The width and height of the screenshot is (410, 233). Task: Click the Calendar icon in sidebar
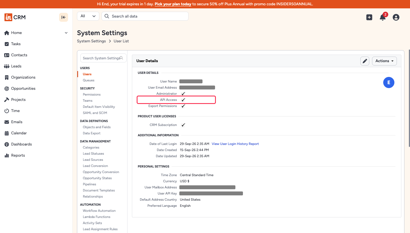(x=7, y=133)
